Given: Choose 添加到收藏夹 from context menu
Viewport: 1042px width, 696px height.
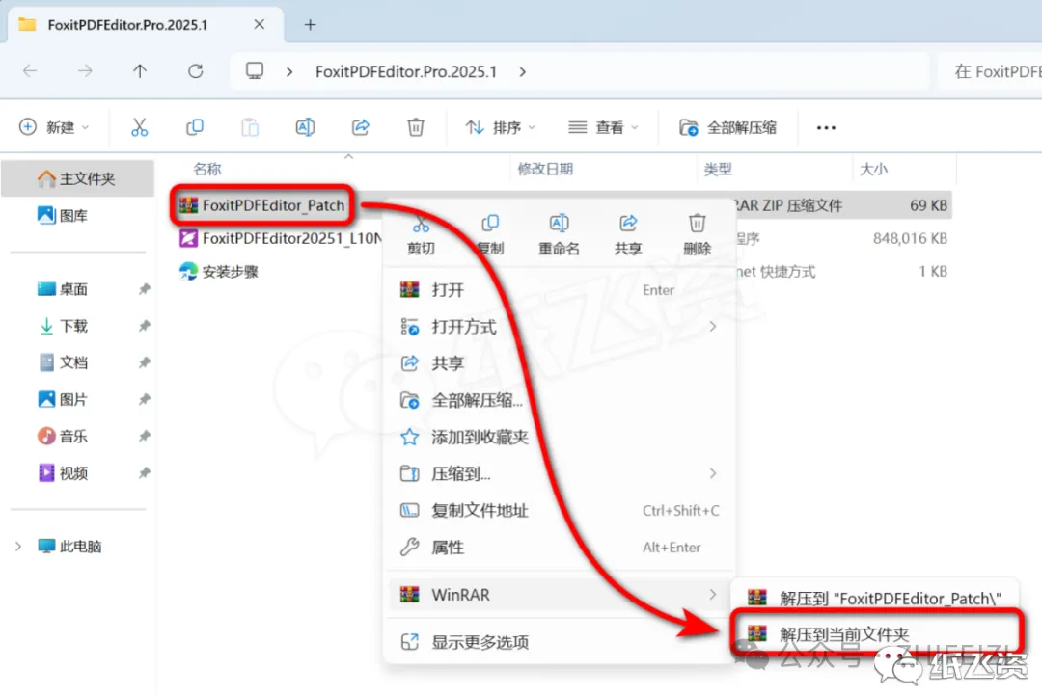Looking at the screenshot, I should pyautogui.click(x=559, y=437).
